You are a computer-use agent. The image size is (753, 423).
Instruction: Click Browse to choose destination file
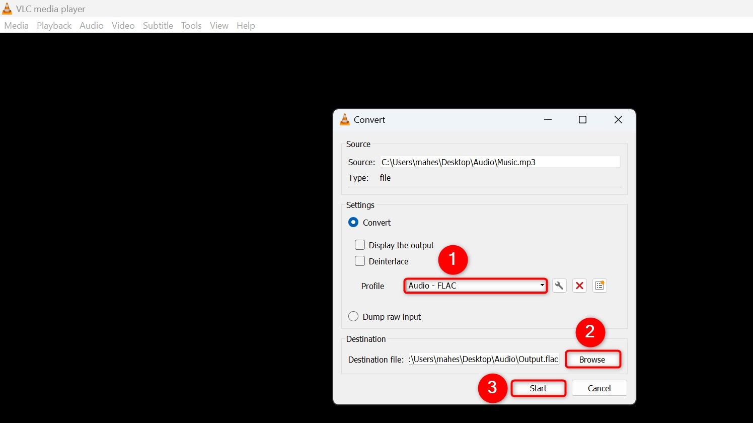click(x=592, y=360)
